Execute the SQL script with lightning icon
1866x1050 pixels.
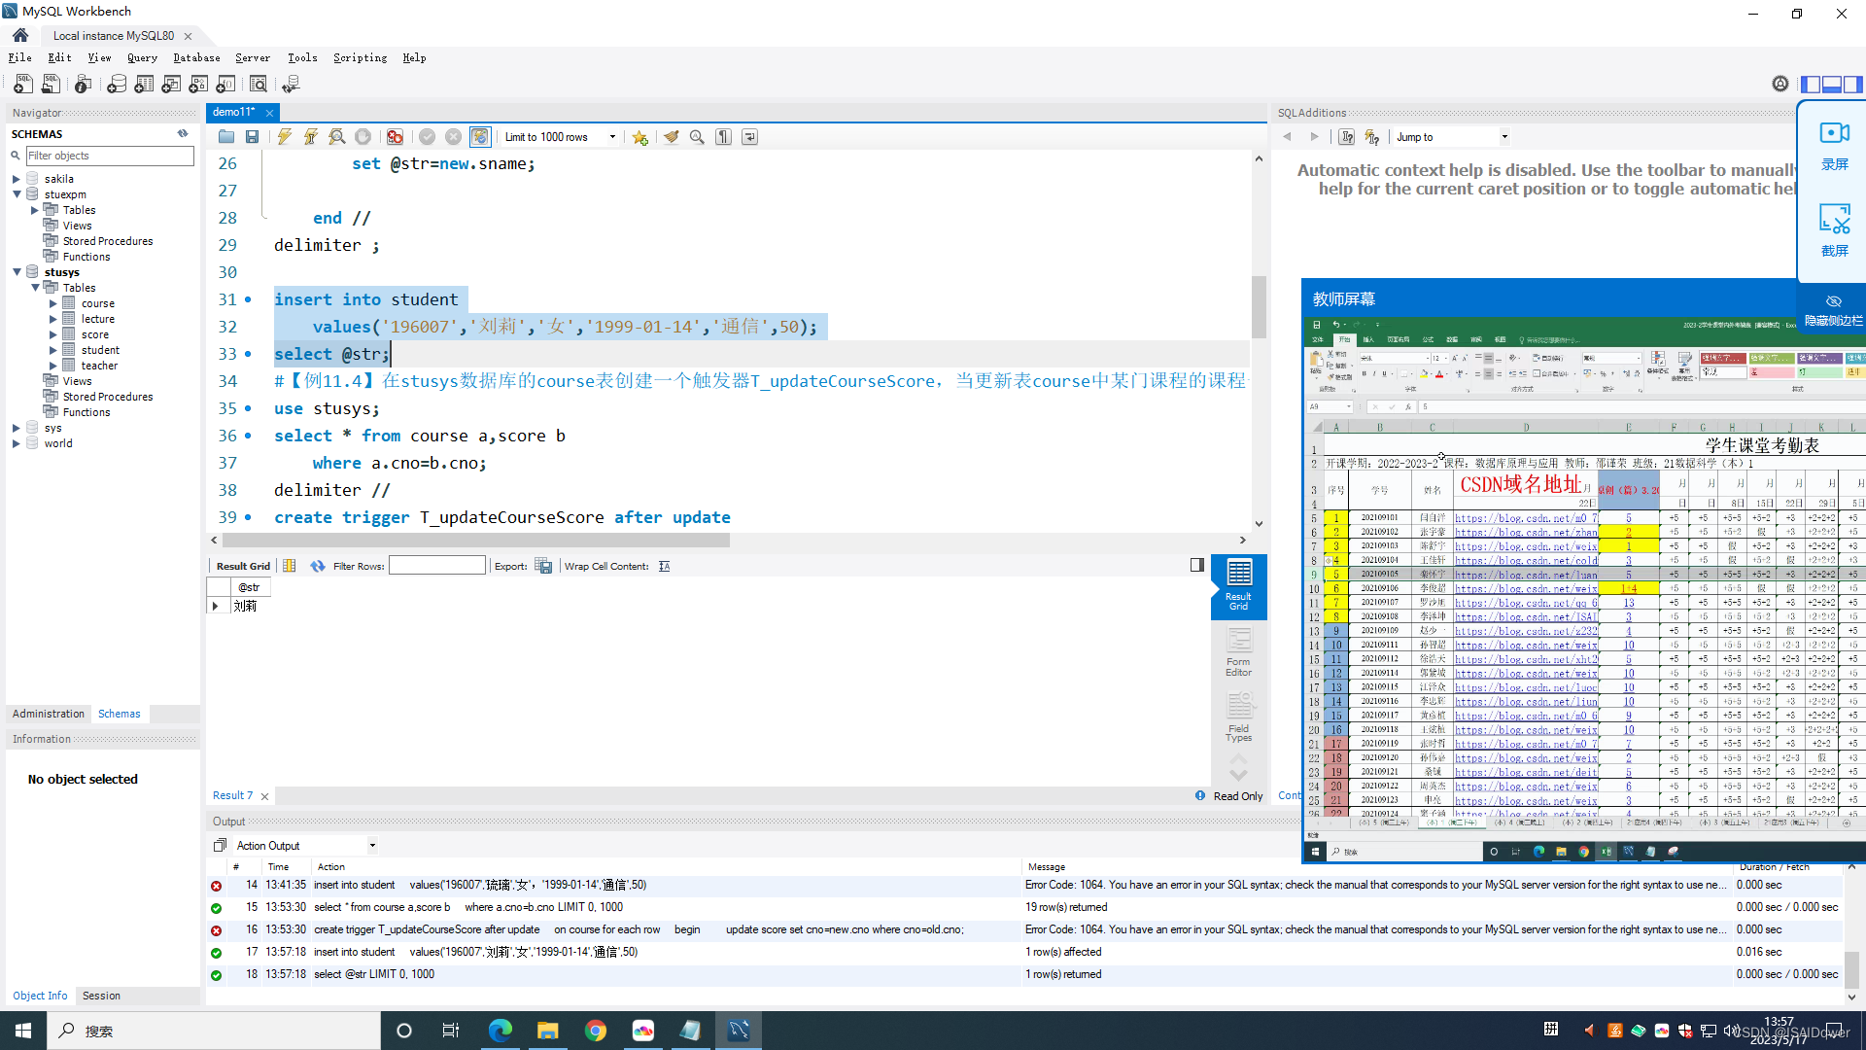point(285,137)
